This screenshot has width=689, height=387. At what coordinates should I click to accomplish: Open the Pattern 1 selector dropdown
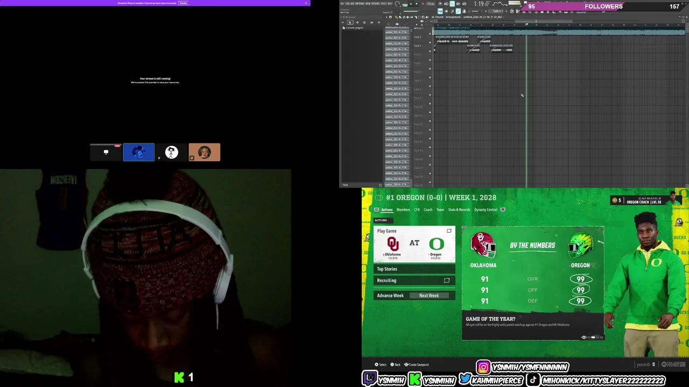coord(497,11)
